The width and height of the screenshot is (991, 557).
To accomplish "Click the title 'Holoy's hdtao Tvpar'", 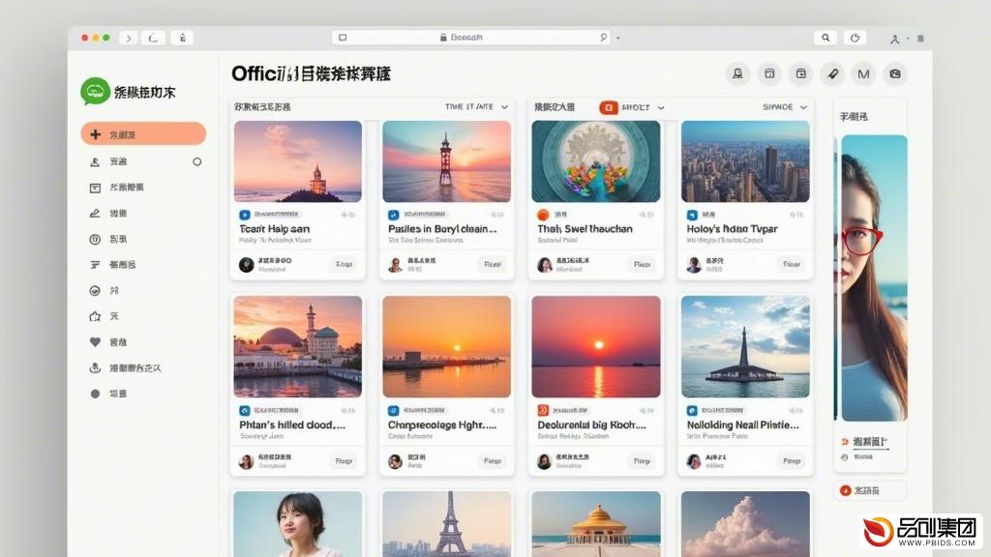I will pyautogui.click(x=732, y=229).
